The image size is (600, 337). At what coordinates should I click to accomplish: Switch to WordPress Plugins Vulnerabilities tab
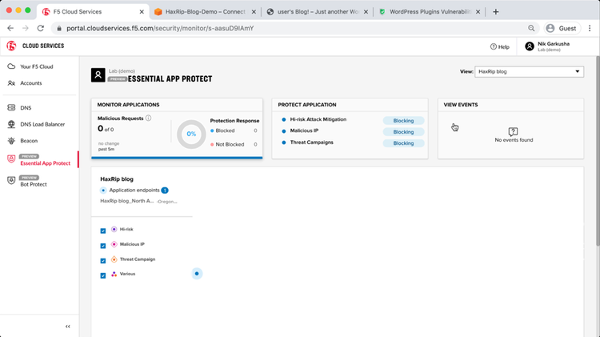[430, 12]
